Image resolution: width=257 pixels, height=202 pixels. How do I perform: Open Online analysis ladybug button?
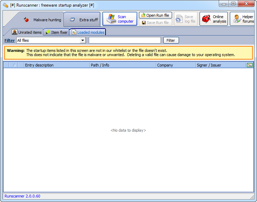(x=213, y=19)
